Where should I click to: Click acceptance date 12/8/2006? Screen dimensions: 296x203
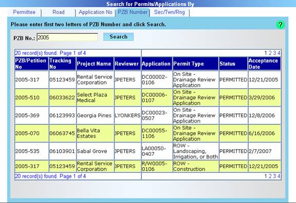(262, 115)
